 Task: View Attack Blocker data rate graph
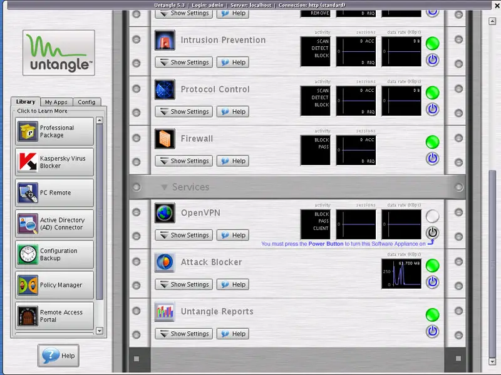click(x=401, y=274)
